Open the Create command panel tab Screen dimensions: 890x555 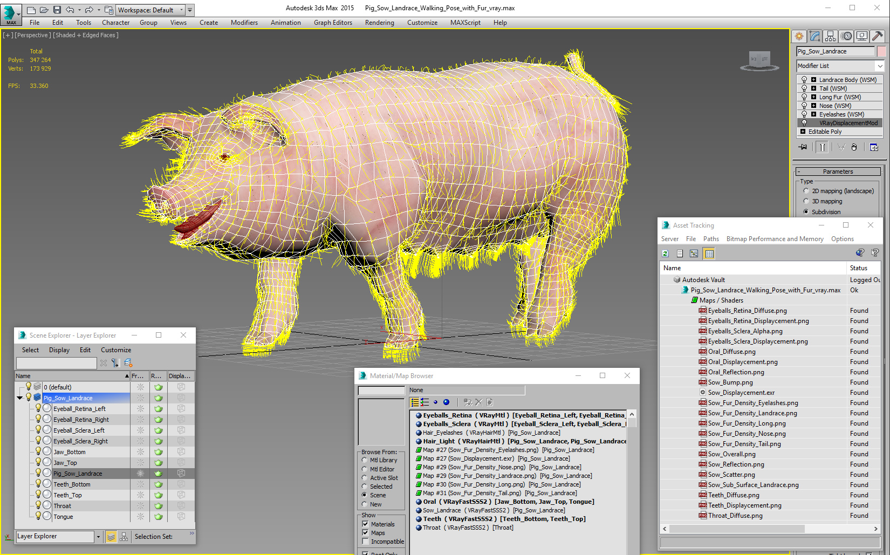[x=799, y=36]
